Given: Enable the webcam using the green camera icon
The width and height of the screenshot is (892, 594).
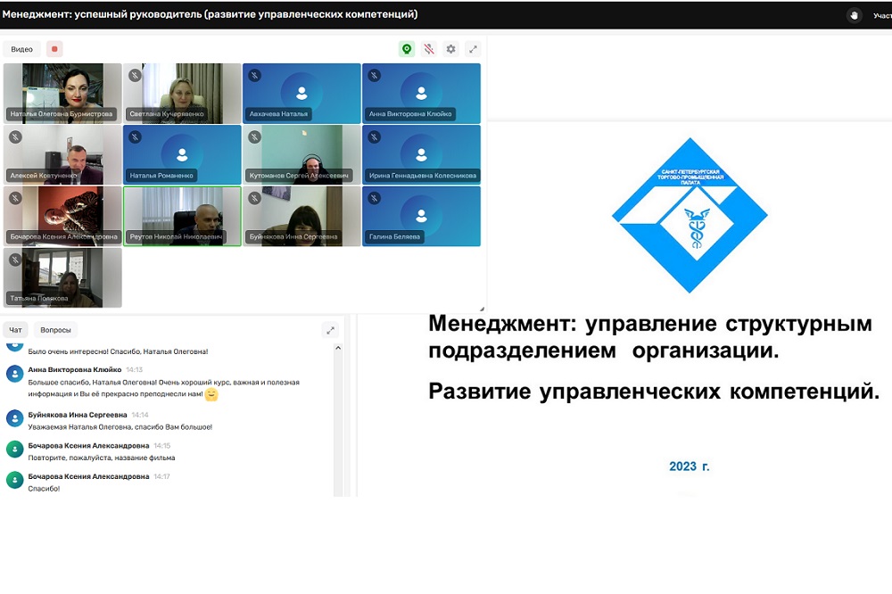Looking at the screenshot, I should coord(407,49).
